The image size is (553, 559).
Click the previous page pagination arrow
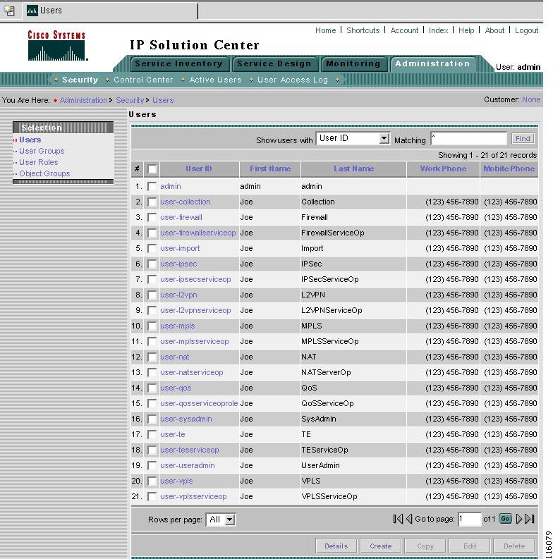point(409,519)
